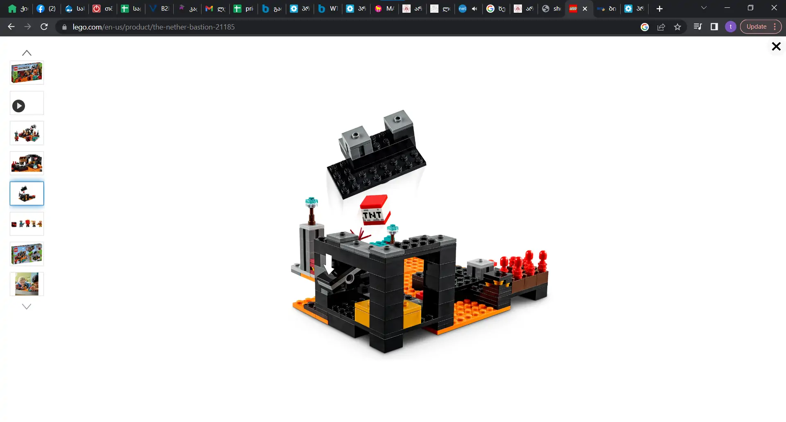The image size is (786, 422).
Task: Go forward to the next page
Action: point(27,27)
